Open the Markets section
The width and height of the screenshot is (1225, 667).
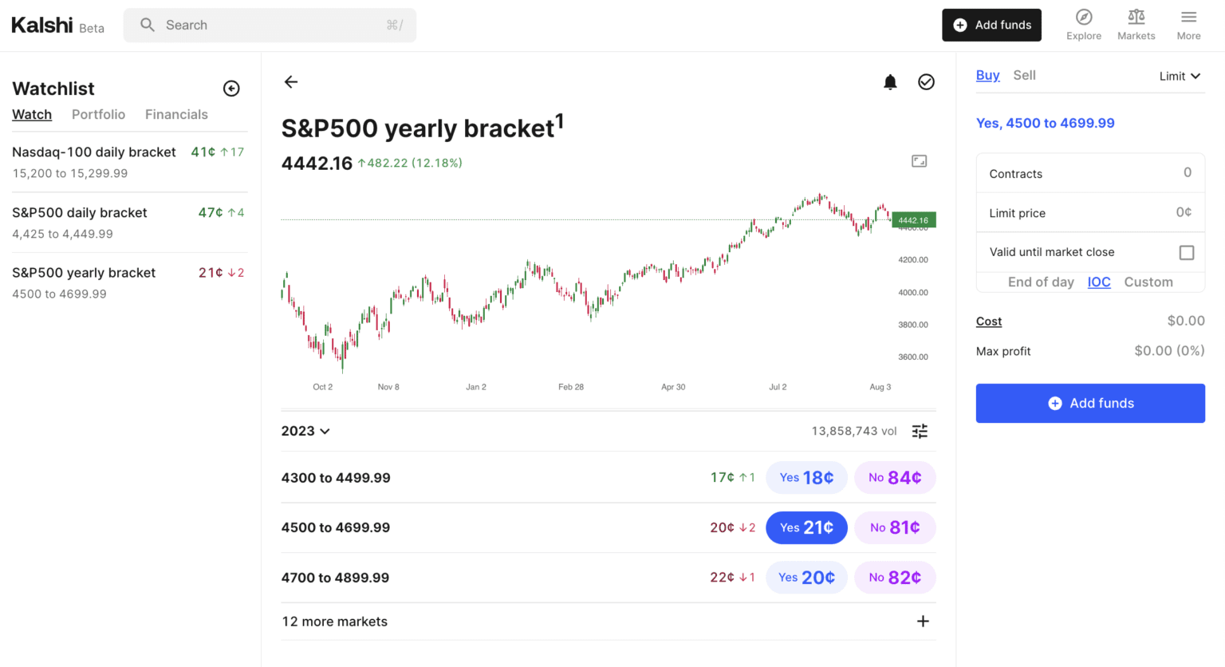pos(1136,25)
